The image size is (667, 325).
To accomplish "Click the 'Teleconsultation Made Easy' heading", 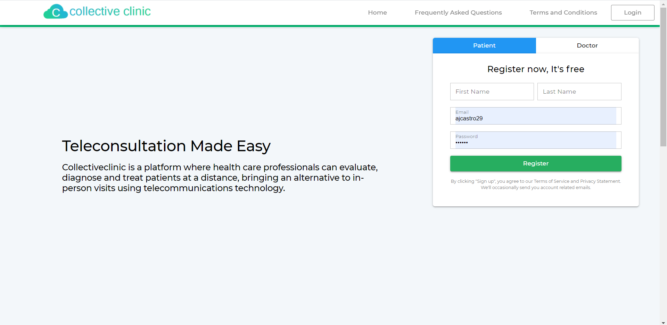I will (x=166, y=146).
